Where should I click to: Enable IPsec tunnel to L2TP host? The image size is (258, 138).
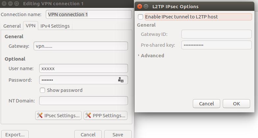click(141, 16)
